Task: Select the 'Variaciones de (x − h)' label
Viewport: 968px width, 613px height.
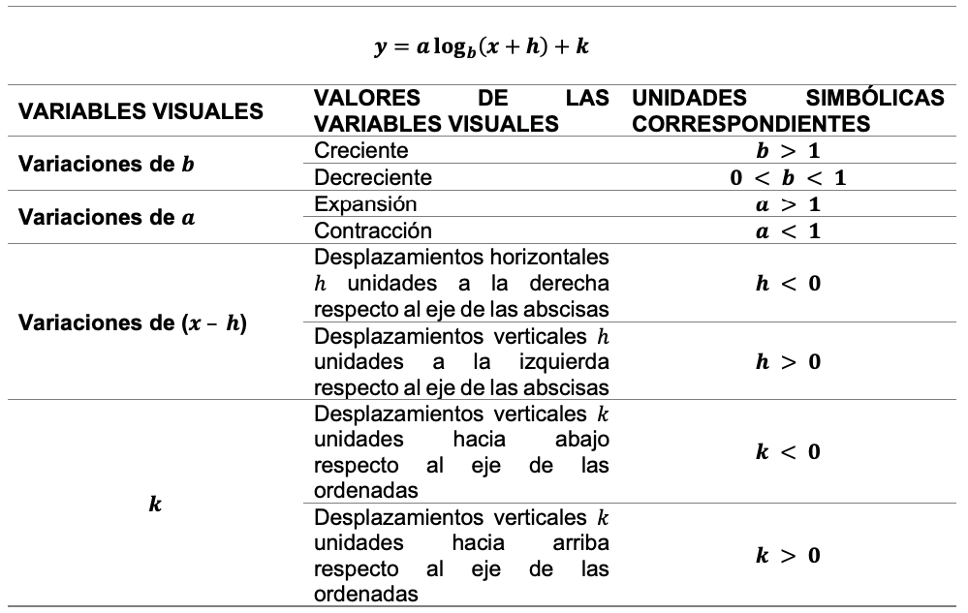Action: (134, 324)
